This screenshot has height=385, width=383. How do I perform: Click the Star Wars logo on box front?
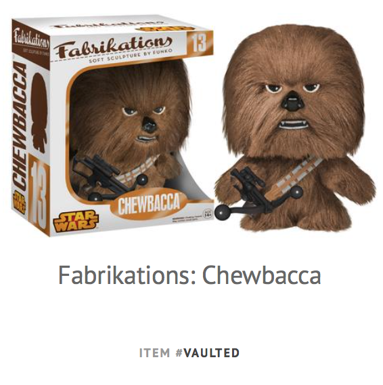pos(76,221)
